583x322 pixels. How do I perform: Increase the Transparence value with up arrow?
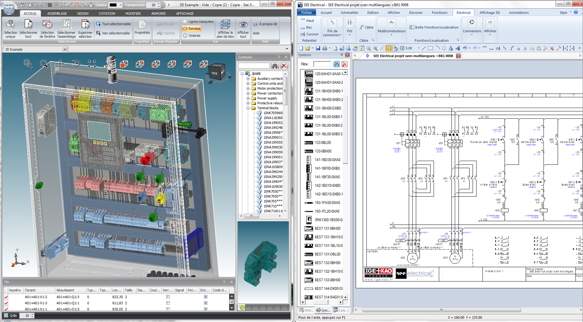click(159, 3)
